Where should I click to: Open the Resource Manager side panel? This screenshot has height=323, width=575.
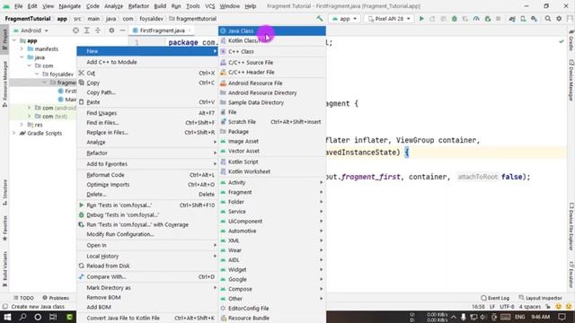point(4,83)
